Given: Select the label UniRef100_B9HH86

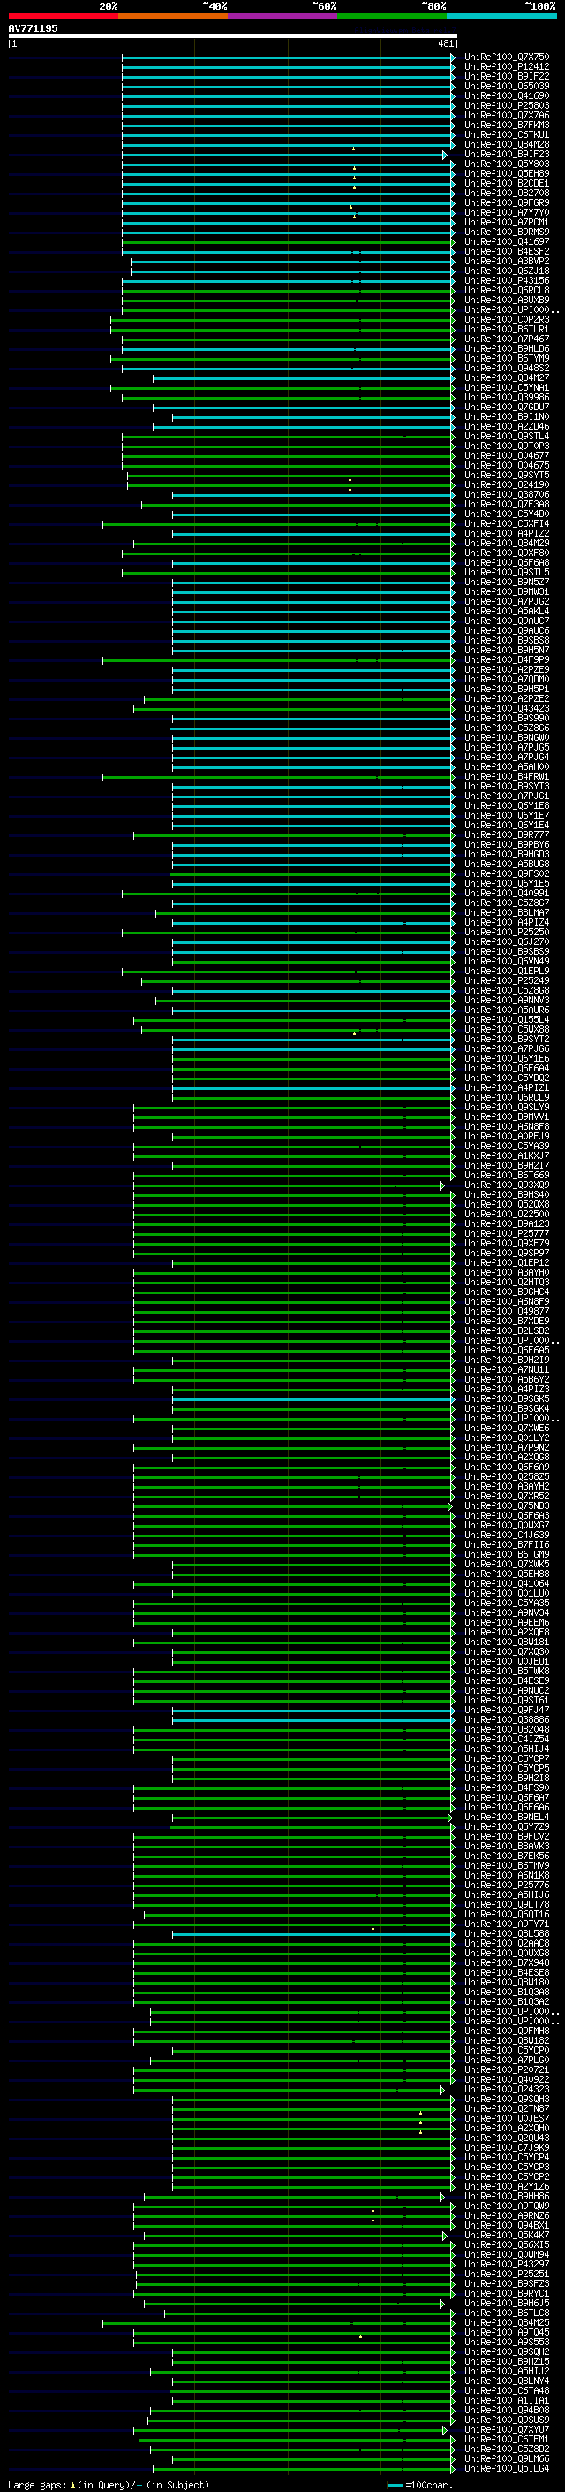Looking at the screenshot, I should point(506,2198).
